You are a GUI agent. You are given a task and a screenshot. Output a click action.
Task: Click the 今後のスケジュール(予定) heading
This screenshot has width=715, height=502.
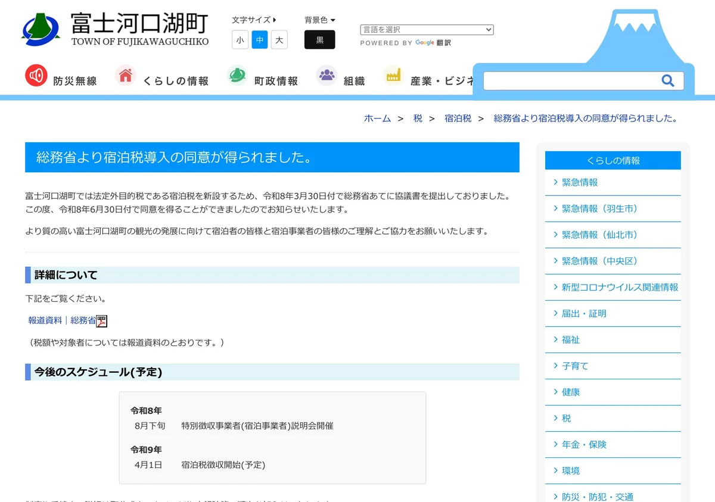(98, 372)
